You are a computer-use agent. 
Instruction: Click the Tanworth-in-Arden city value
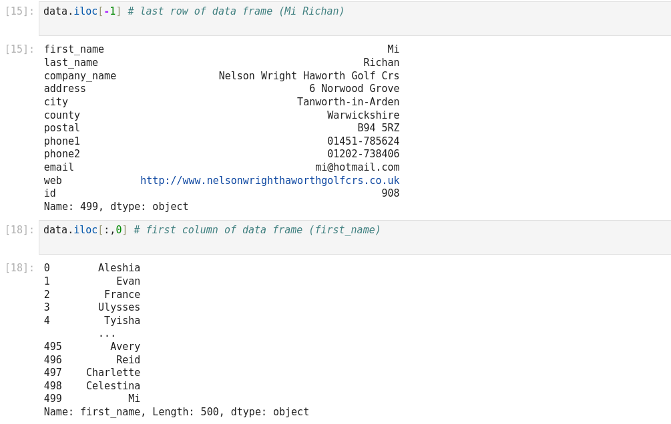[348, 102]
